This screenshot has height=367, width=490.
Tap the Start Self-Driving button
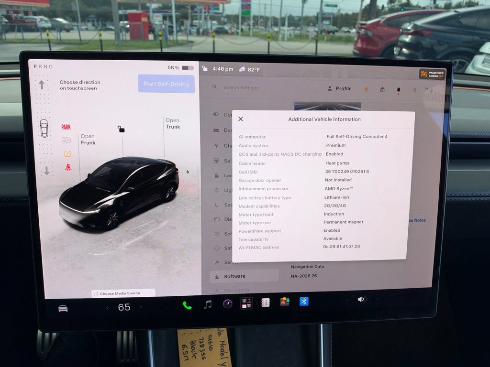tap(166, 84)
